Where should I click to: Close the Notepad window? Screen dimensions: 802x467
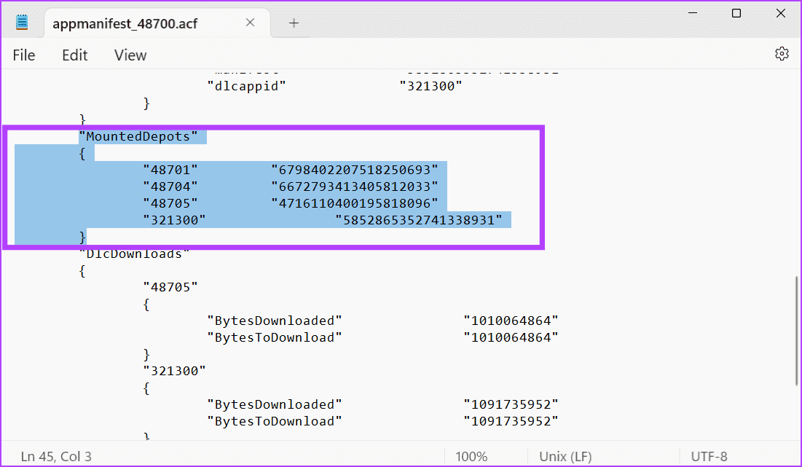coord(781,13)
